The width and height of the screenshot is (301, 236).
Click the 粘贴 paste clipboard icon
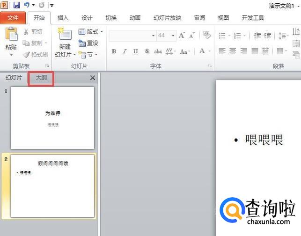(11, 34)
